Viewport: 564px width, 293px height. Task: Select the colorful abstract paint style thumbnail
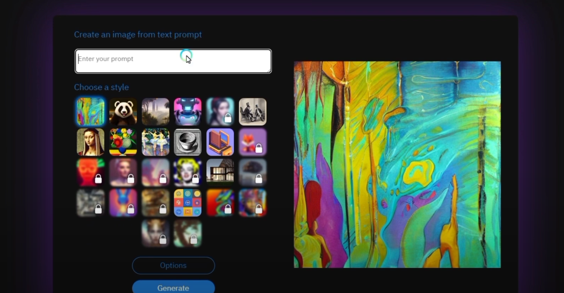(x=90, y=111)
